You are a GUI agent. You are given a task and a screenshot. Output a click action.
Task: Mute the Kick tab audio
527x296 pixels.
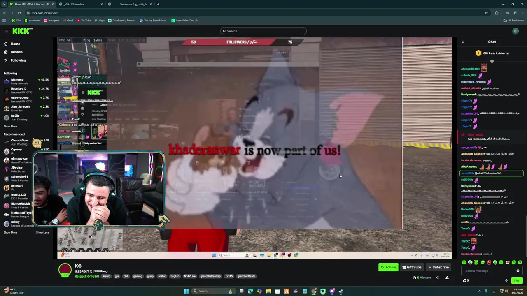47,4
